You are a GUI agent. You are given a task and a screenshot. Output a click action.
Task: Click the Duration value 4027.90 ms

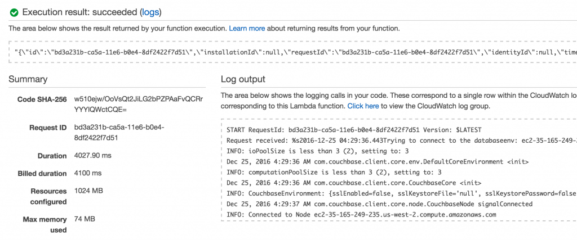click(92, 156)
